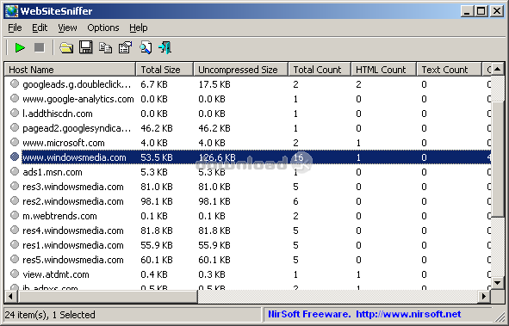
Task: Sort by the Uncompressed Size column header
Action: [x=240, y=70]
